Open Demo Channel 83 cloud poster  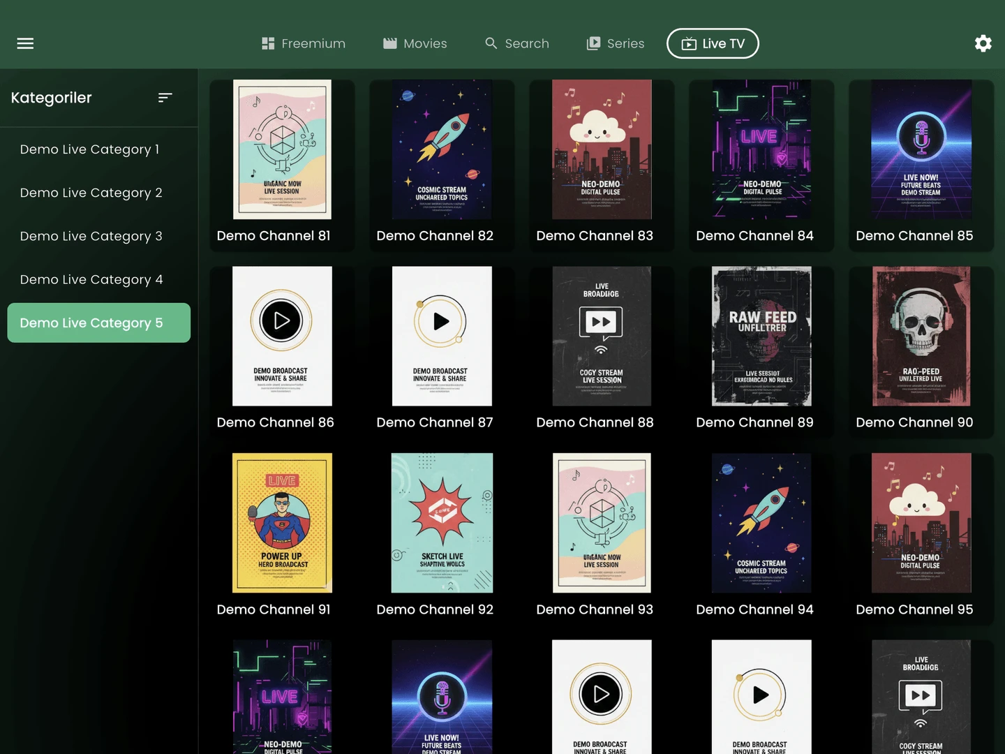tap(602, 149)
